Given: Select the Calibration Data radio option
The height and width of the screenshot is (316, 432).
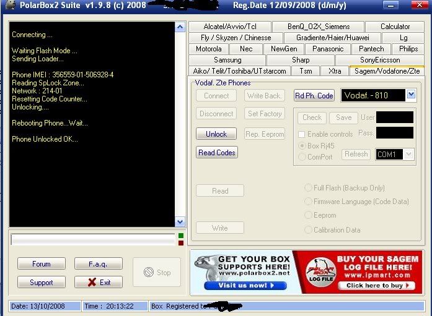Looking at the screenshot, I should [308, 229].
